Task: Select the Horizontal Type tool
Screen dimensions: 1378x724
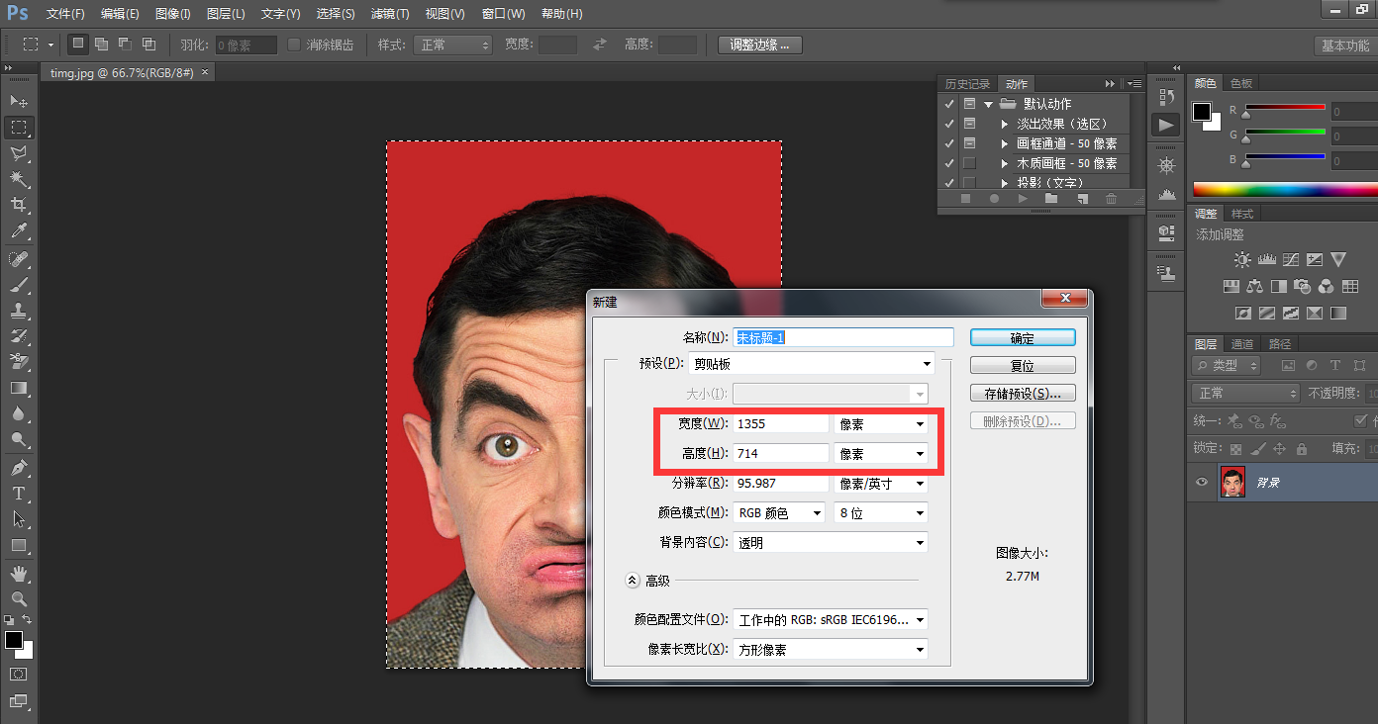Action: point(19,494)
